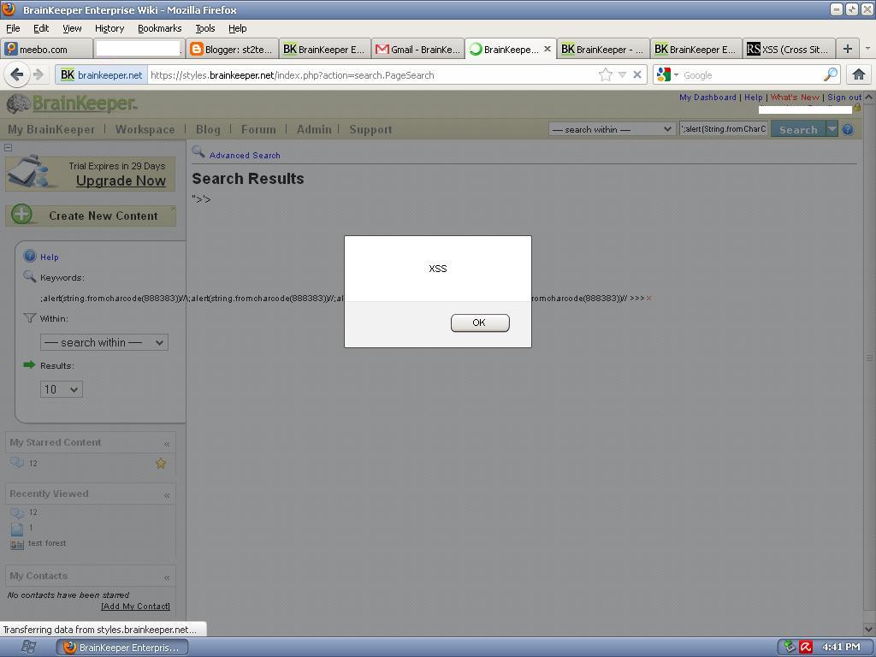Click the Create New Content button

tap(91, 216)
